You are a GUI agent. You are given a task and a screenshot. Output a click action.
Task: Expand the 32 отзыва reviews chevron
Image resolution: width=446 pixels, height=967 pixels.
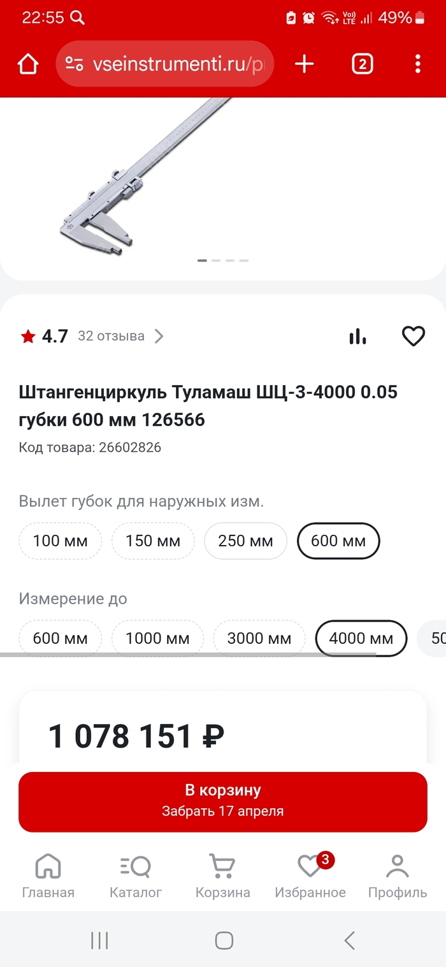(159, 336)
